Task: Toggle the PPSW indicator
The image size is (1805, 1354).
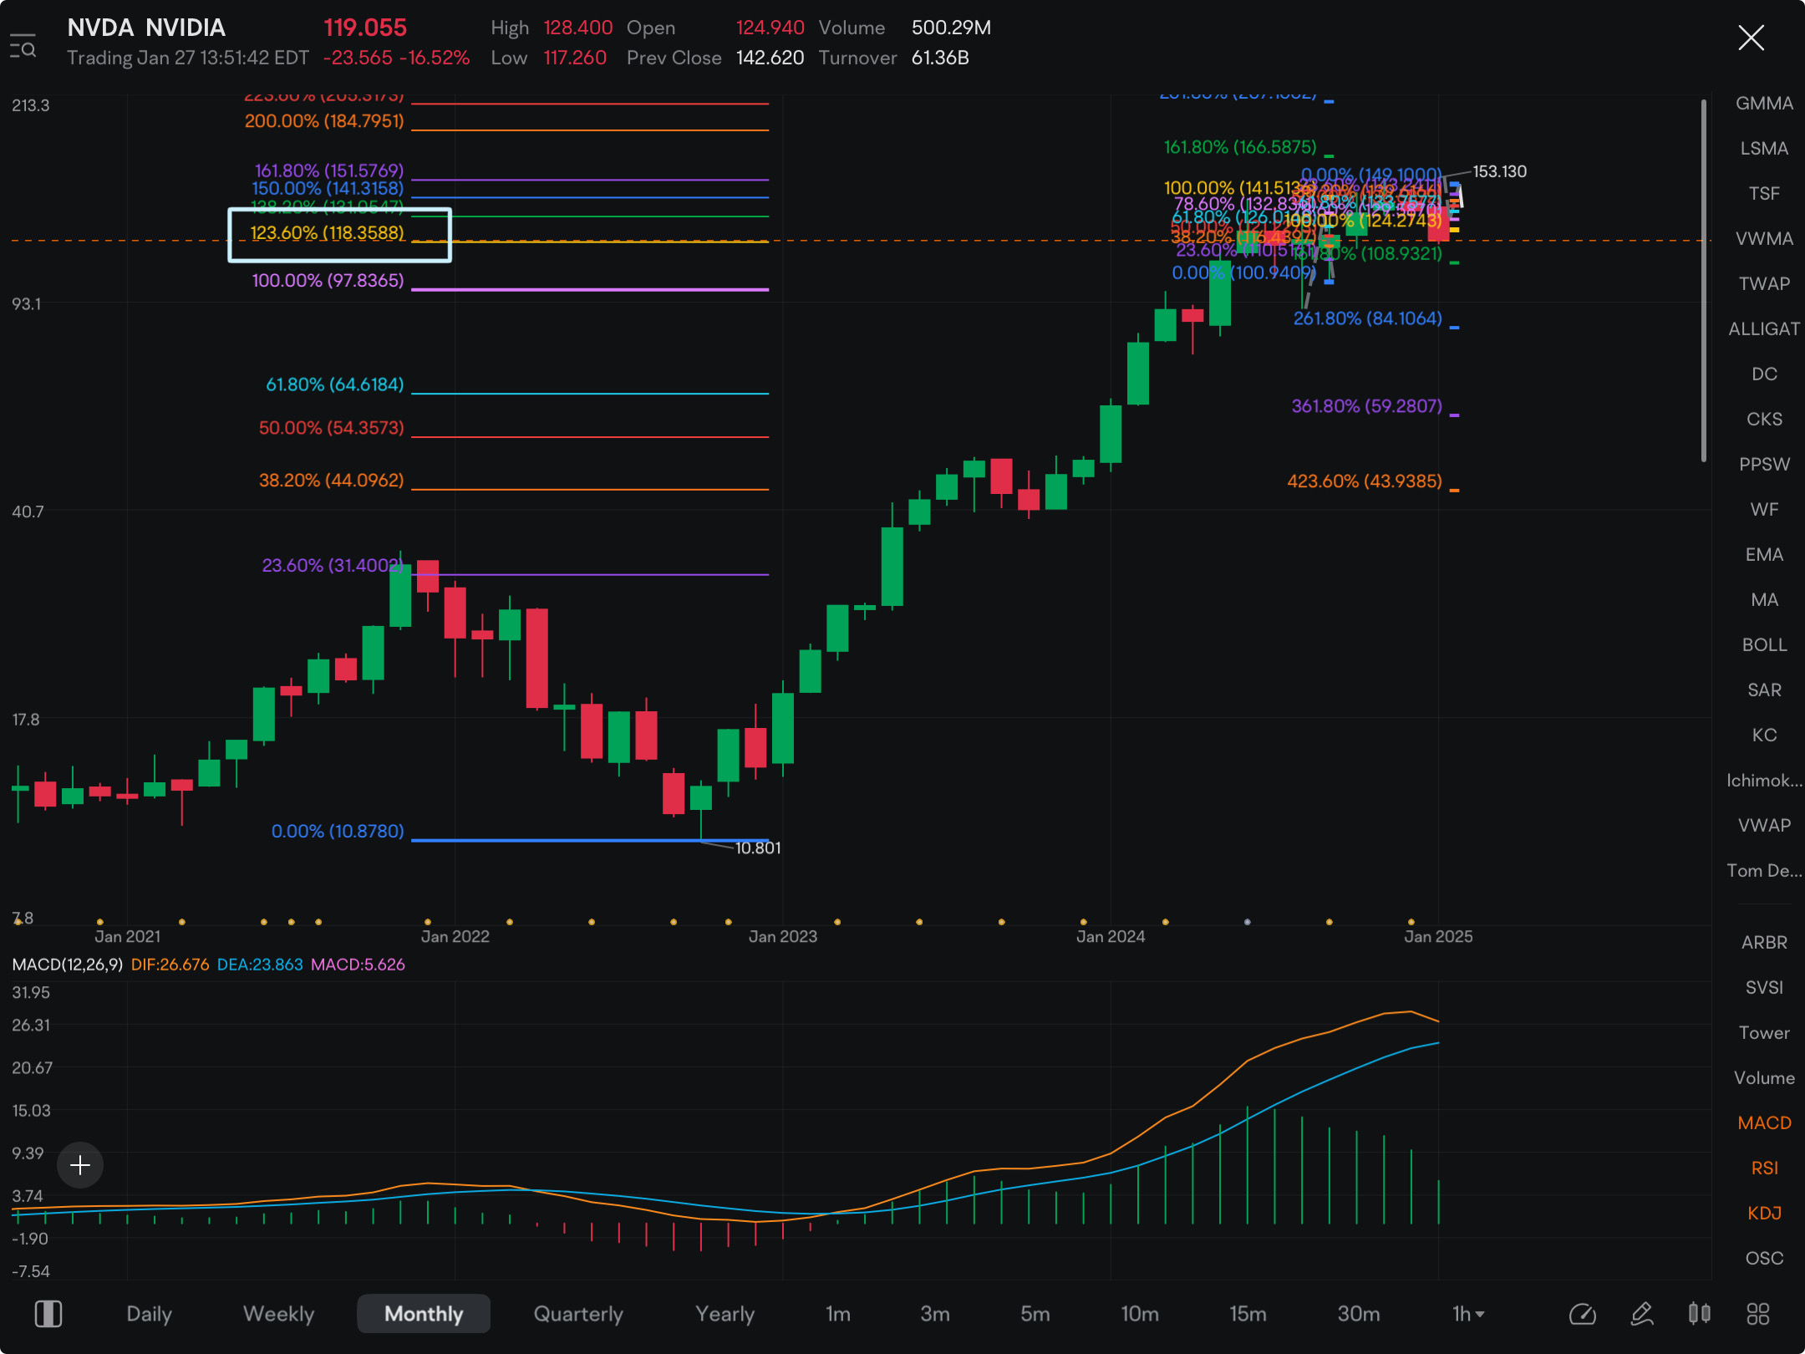Action: pyautogui.click(x=1764, y=465)
